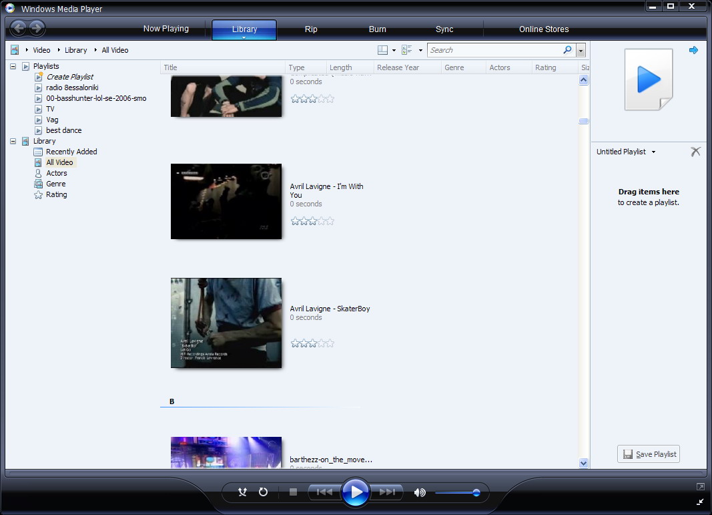Click the Actors person icon

pyautogui.click(x=38, y=173)
